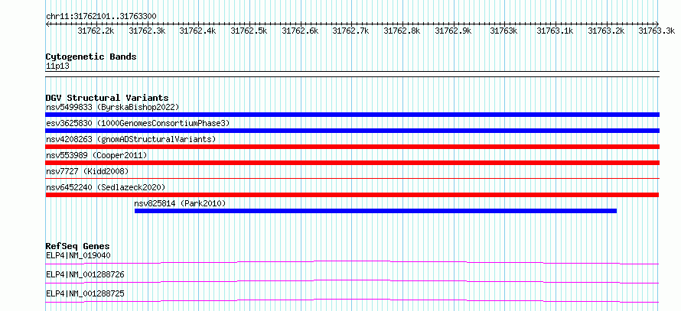Open the nsv7727 (Kidd2008) variant label
Image resolution: width=681 pixels, height=311 pixels.
(x=87, y=171)
